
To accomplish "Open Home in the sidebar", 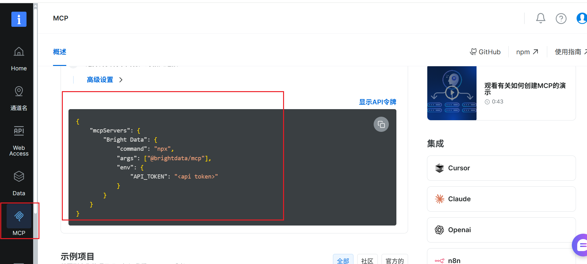I will [x=19, y=59].
